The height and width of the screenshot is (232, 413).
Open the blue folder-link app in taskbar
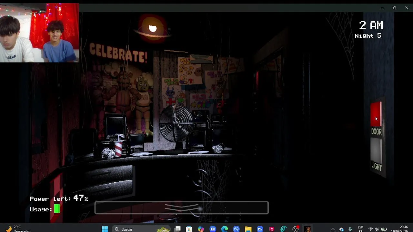(260, 229)
